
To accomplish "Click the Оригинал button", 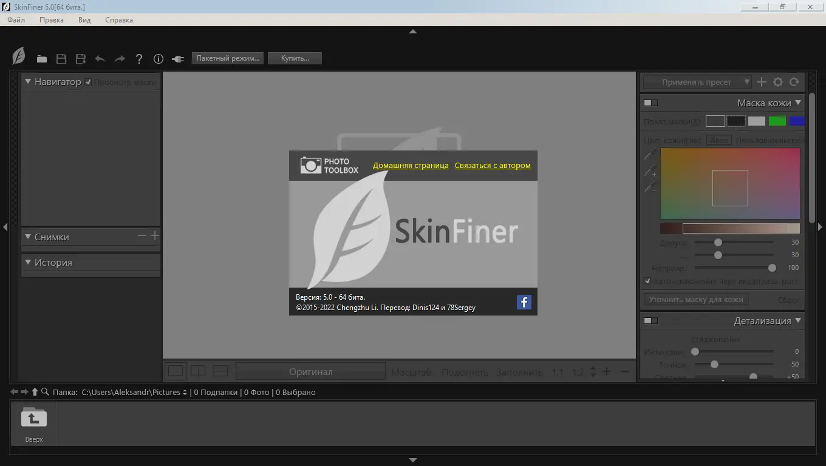I will point(311,371).
